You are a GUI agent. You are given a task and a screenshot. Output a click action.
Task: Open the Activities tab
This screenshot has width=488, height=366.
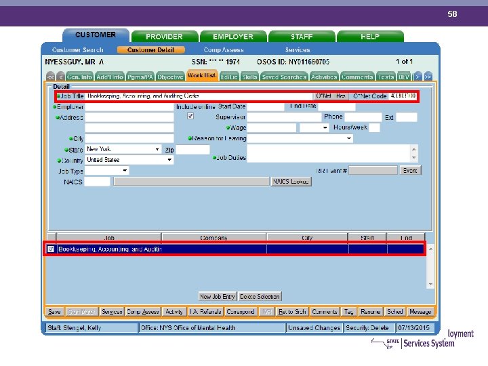coord(324,77)
